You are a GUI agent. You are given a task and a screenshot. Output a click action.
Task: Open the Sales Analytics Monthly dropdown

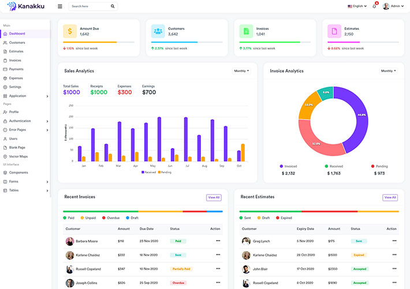tap(241, 71)
